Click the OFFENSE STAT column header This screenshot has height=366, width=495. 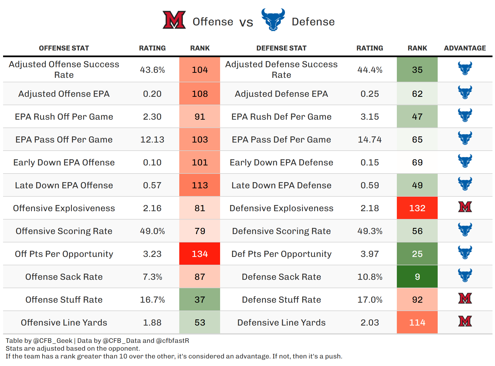click(x=64, y=48)
